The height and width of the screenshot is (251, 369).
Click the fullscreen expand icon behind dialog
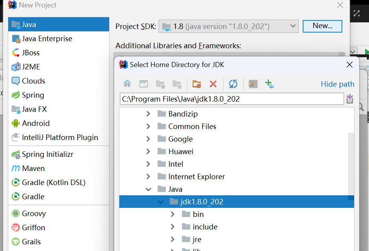[x=356, y=13]
